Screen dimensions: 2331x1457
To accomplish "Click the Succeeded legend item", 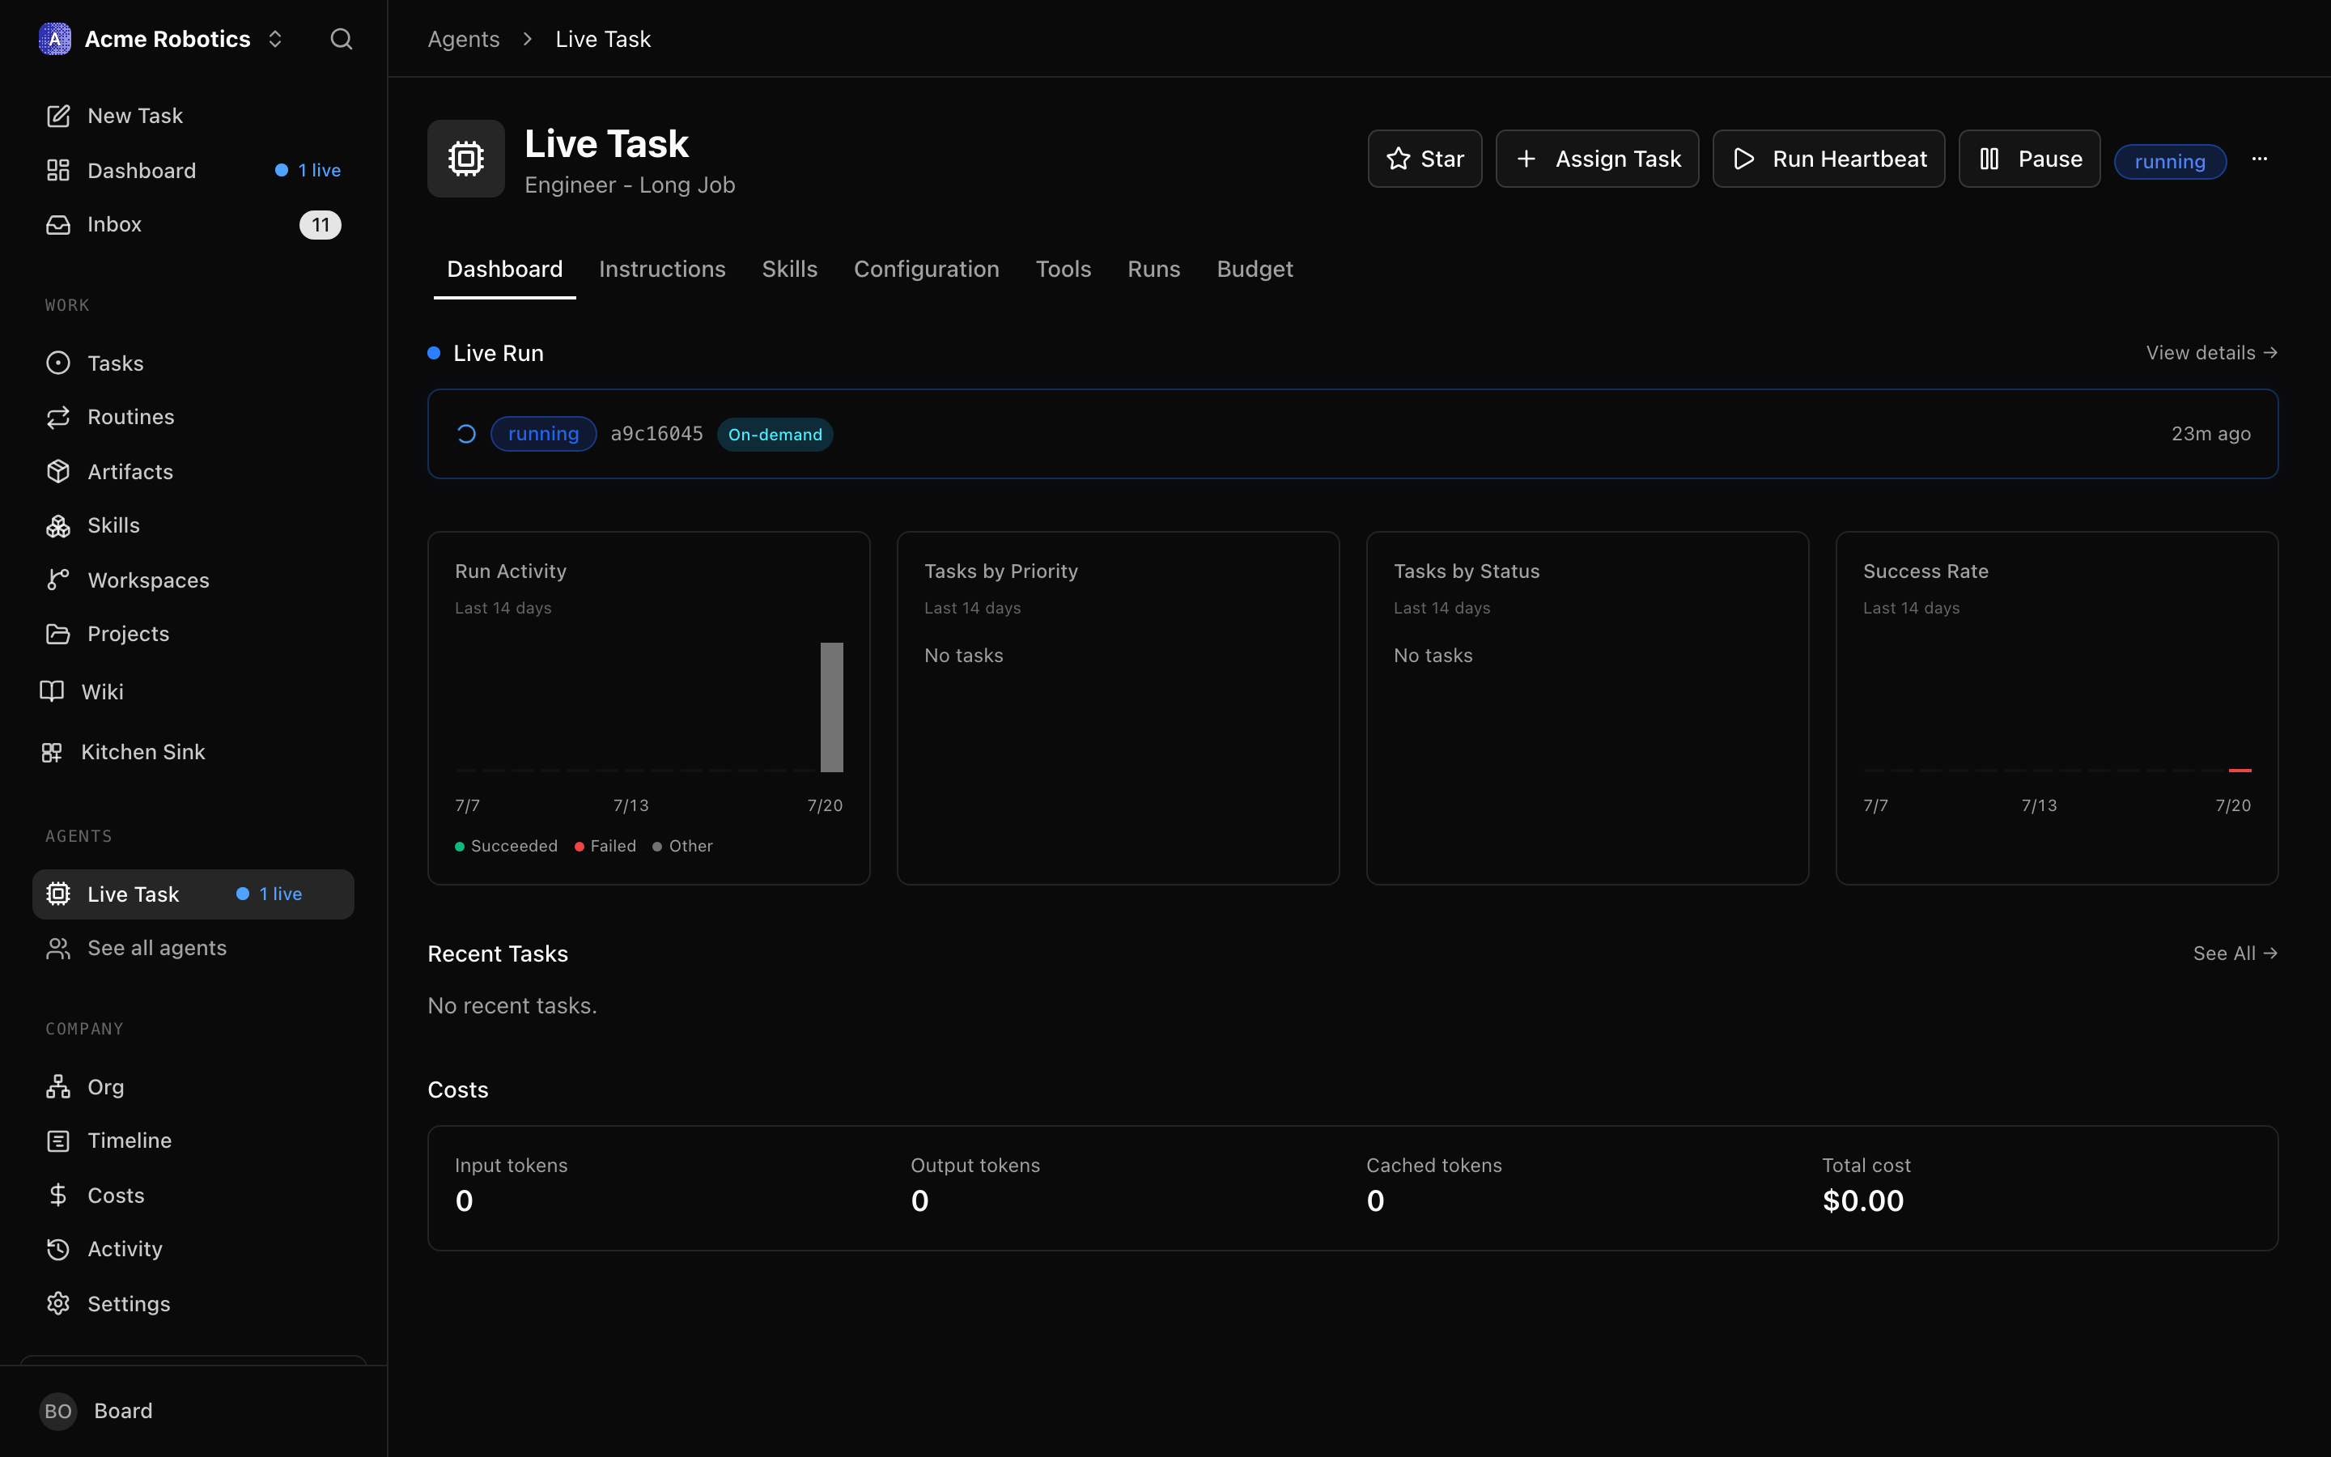I will pyautogui.click(x=506, y=846).
